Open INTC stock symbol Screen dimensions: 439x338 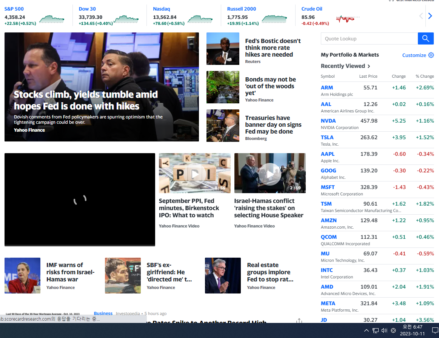point(327,270)
